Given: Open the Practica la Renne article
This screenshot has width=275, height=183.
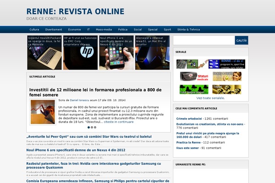Looking at the screenshot, I should tap(188, 143).
